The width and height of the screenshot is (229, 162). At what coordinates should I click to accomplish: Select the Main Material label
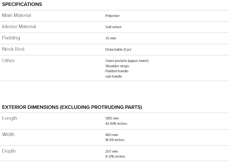tap(17, 15)
